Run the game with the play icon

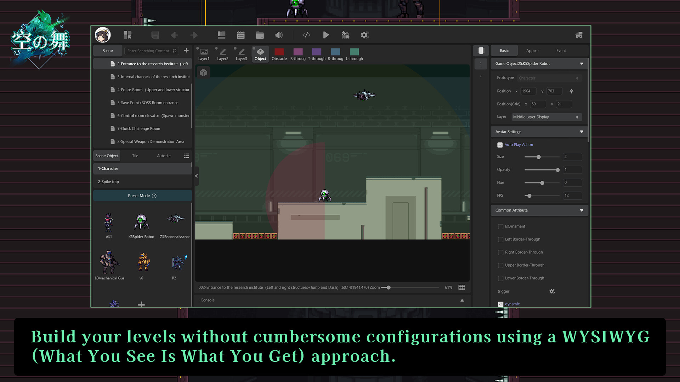click(x=326, y=35)
